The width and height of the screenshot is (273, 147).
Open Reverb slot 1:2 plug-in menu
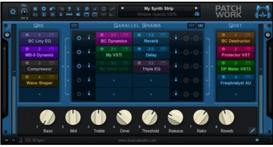(x=151, y=41)
